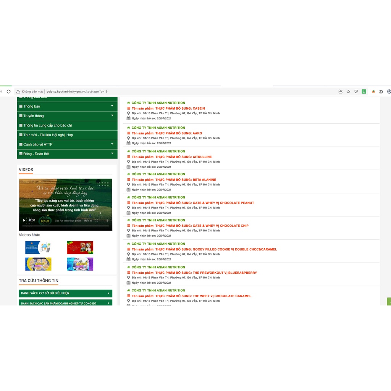Click the green tab at right edge

pos(389,301)
